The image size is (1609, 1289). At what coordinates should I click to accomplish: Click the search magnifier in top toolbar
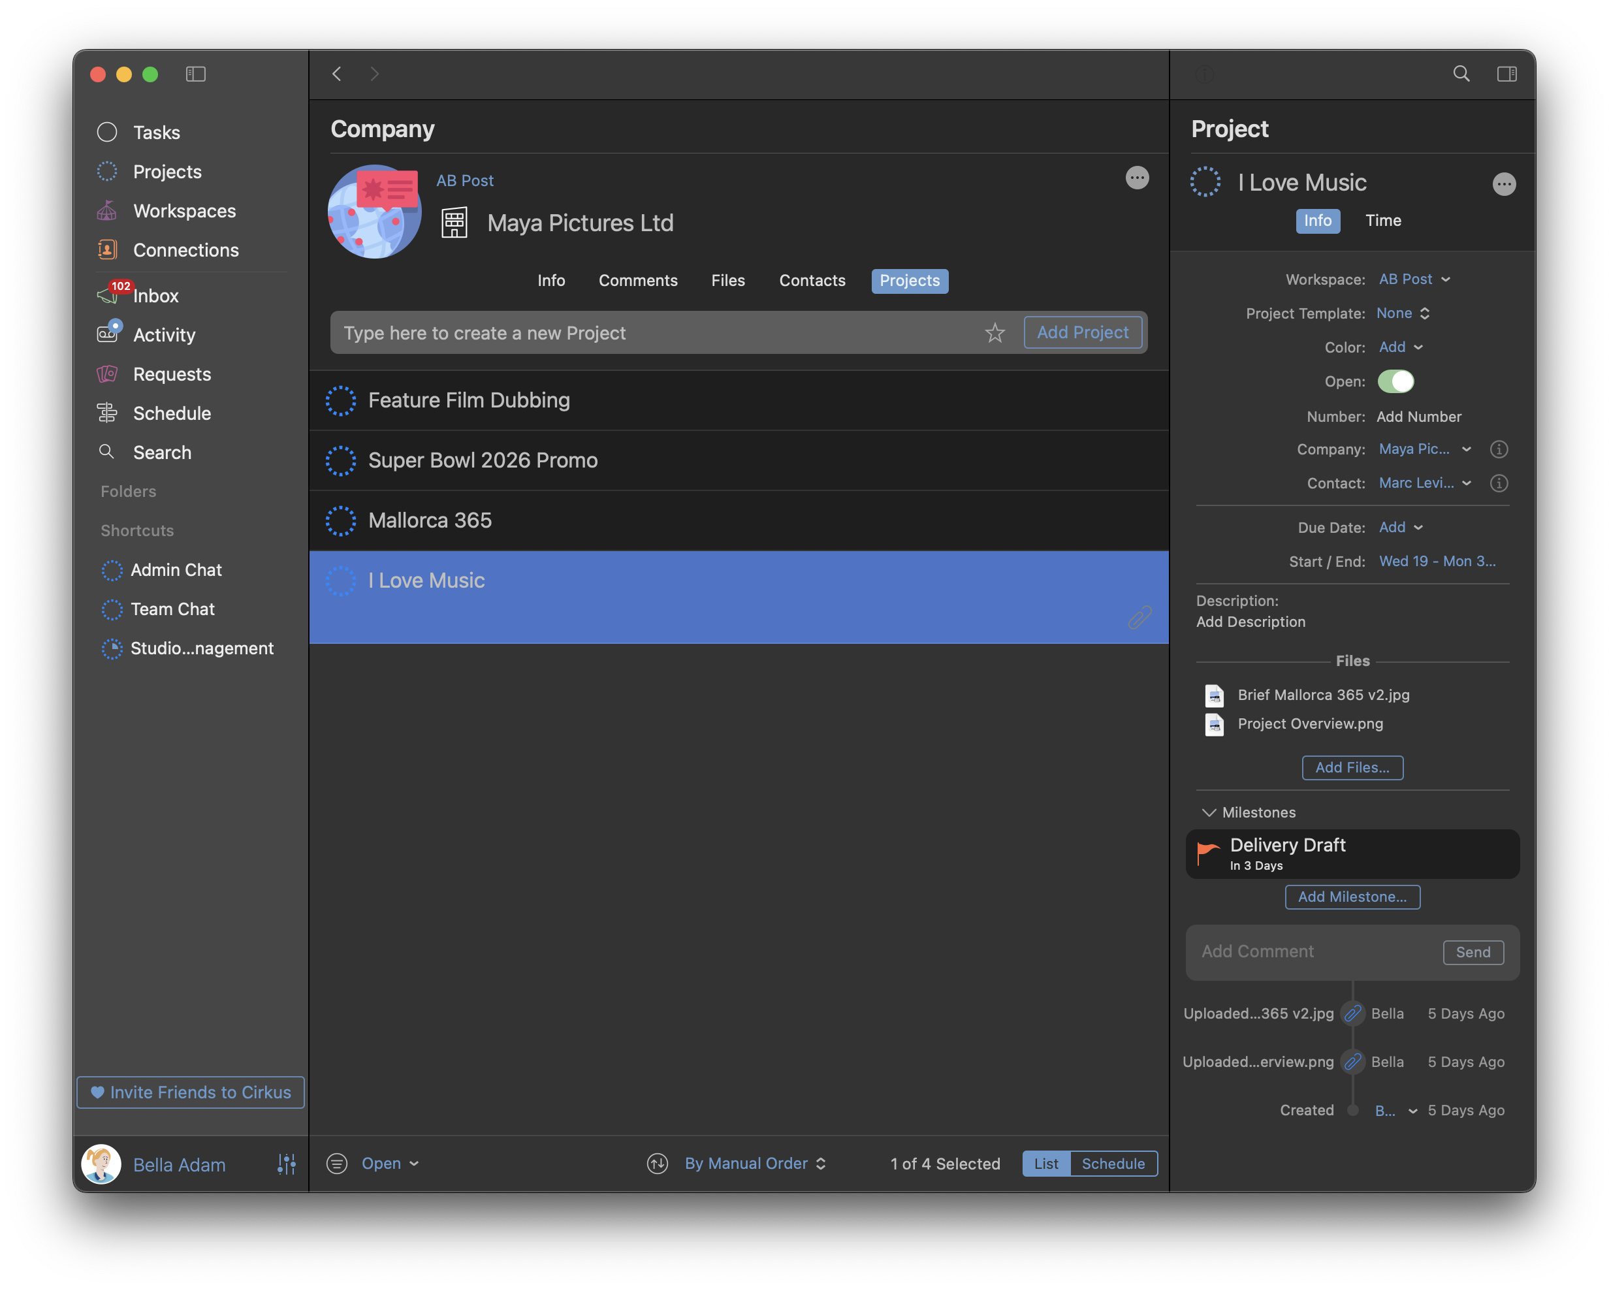pyautogui.click(x=1461, y=74)
